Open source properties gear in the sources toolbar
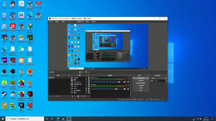 [x=78, y=96]
